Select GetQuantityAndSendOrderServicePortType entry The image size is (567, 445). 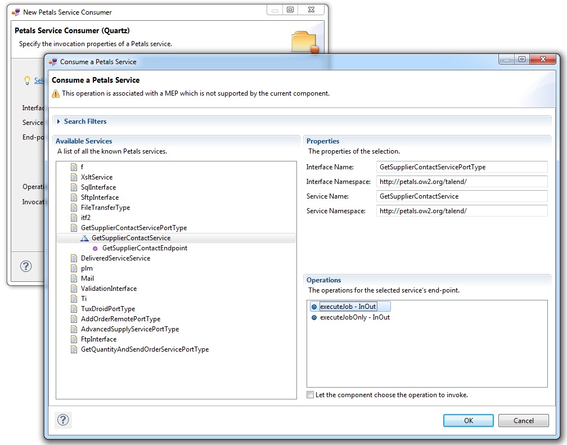point(145,349)
